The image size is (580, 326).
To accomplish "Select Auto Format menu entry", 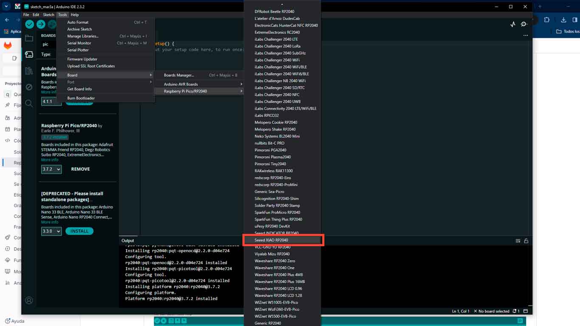I will (x=105, y=22).
